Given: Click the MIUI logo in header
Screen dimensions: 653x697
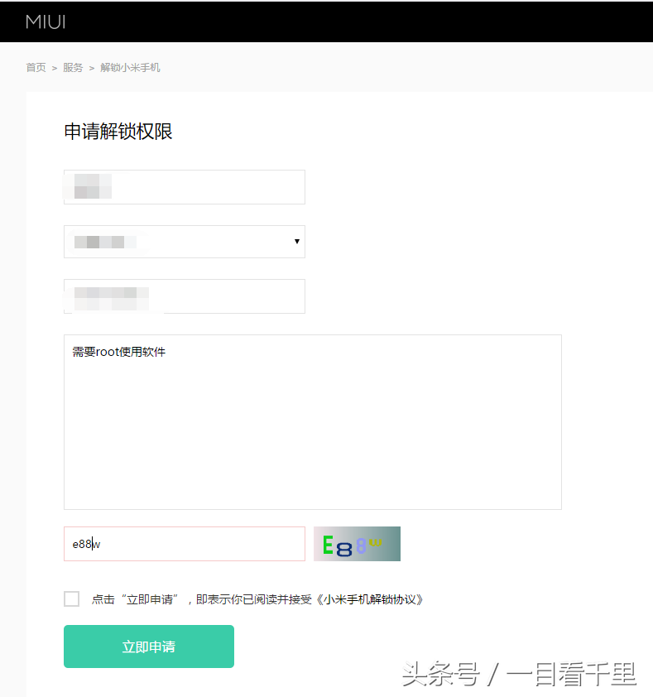Looking at the screenshot, I should coord(46,22).
